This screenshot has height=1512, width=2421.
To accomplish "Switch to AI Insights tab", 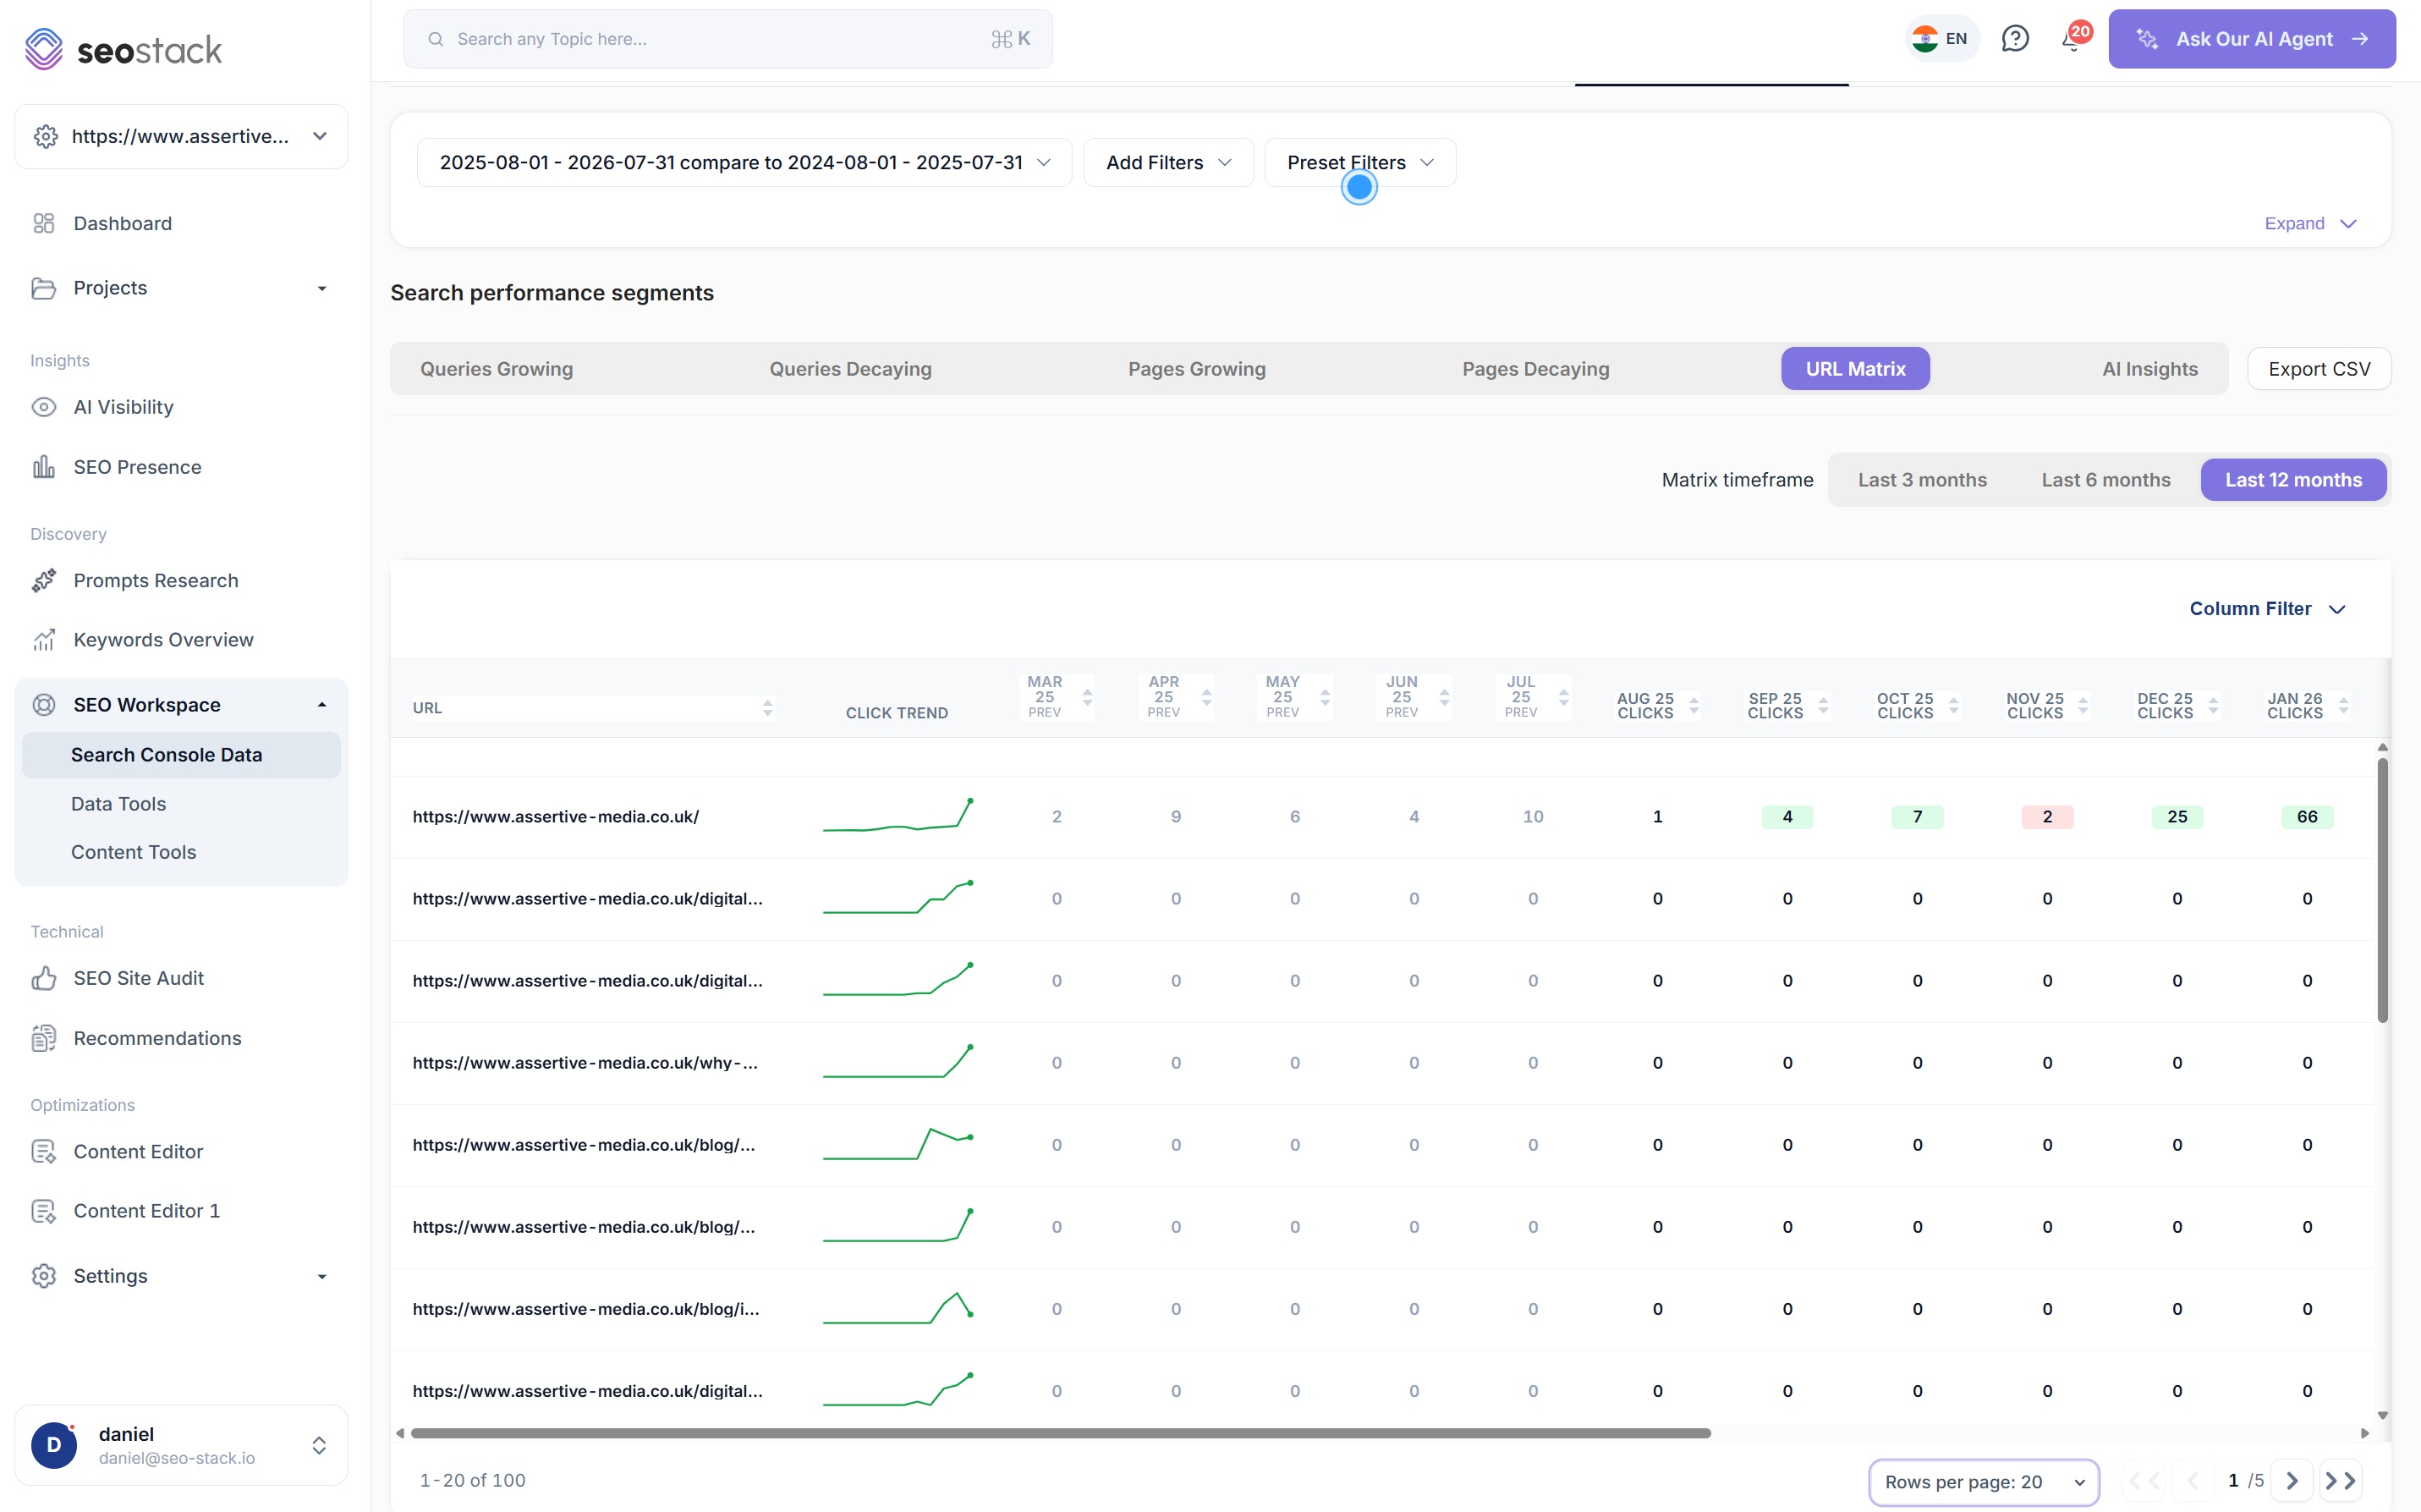I will [2149, 369].
